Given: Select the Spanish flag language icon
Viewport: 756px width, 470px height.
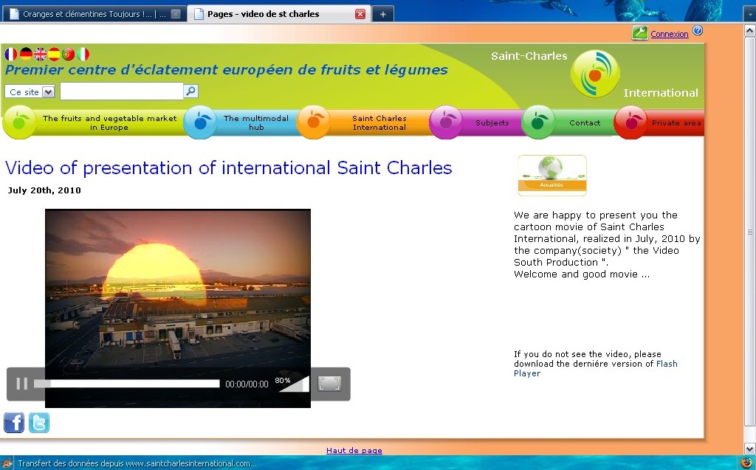Looking at the screenshot, I should pyautogui.click(x=54, y=54).
